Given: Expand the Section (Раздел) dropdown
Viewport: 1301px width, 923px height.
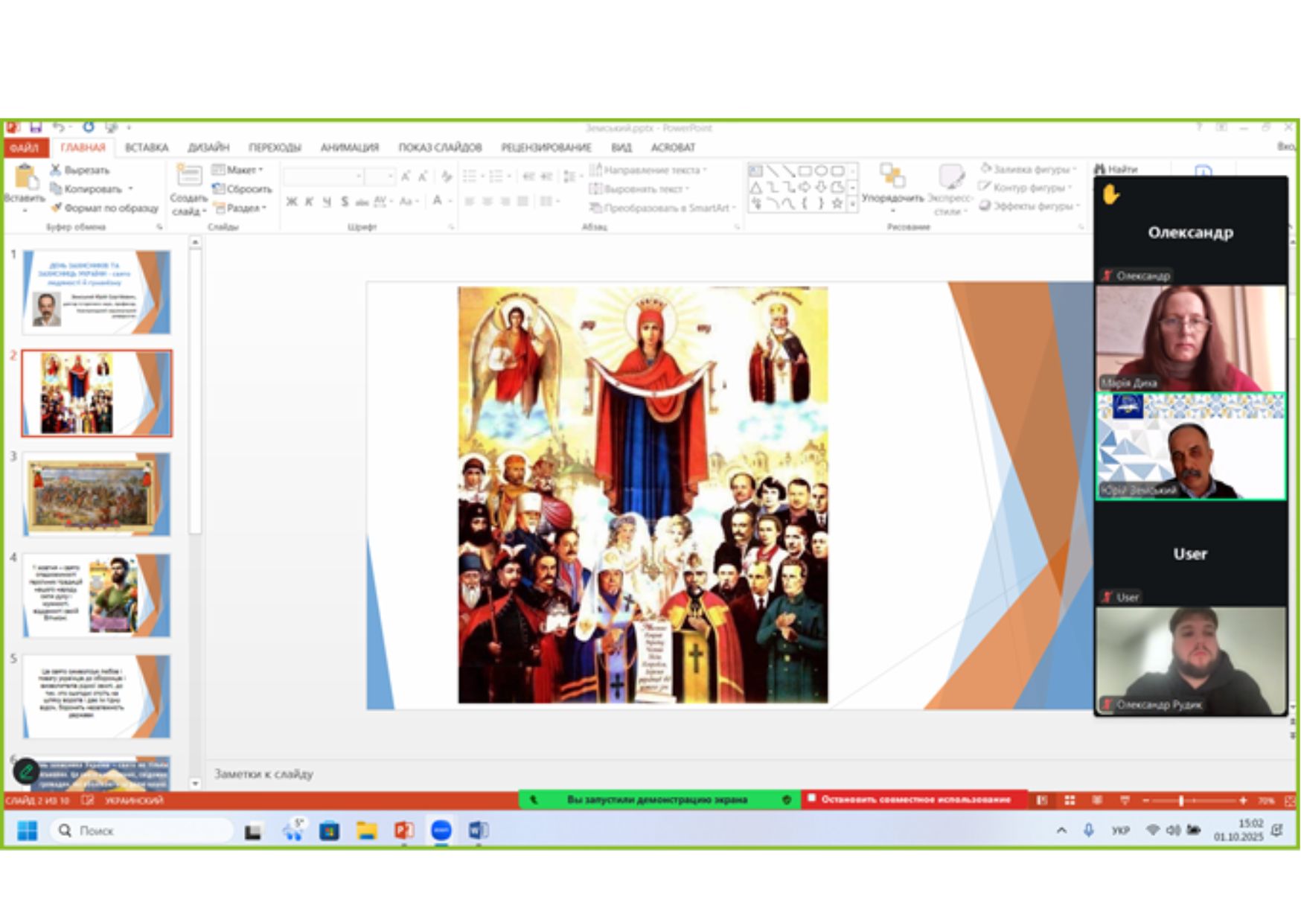Looking at the screenshot, I should tap(240, 208).
